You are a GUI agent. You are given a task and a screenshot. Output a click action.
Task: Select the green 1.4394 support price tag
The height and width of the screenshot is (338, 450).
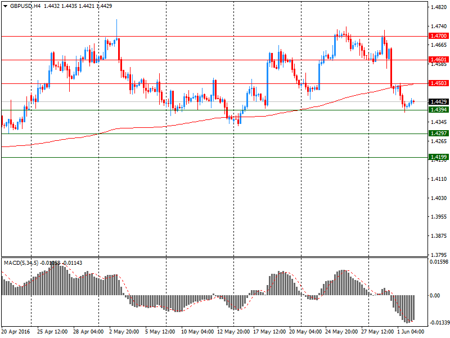(x=439, y=110)
